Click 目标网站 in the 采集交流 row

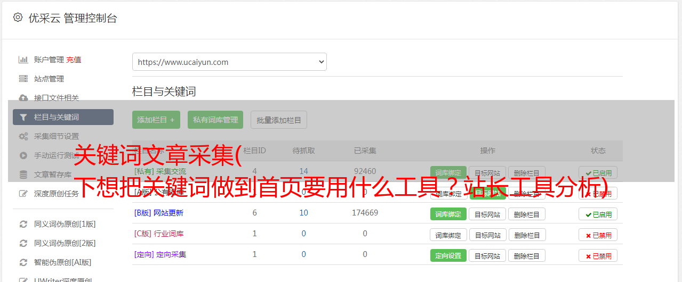point(487,172)
